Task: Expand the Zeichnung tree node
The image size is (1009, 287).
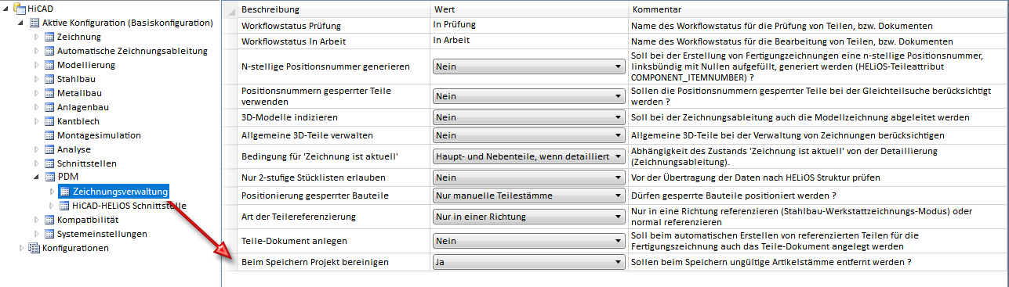Action: 35,37
